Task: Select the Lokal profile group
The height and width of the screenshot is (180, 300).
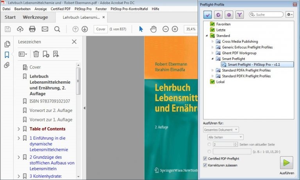Action: (x=220, y=82)
